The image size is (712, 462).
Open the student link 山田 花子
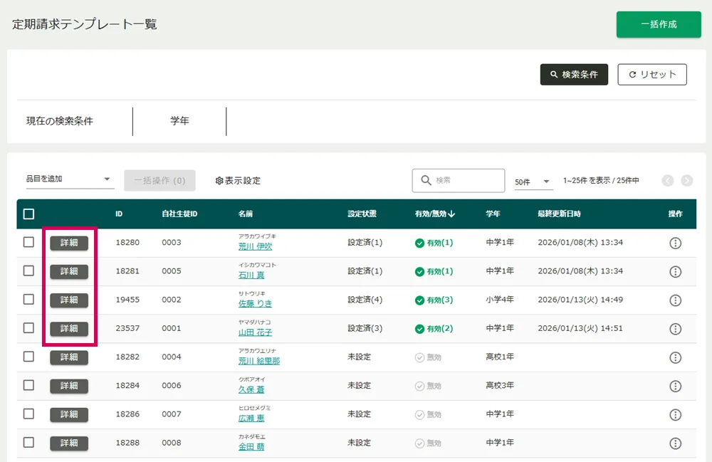(255, 332)
